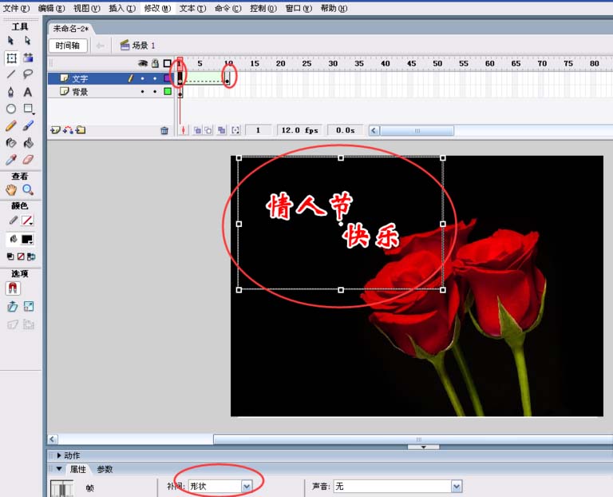Select the Line tool
Viewport: 613px width, 497px height.
pos(11,74)
